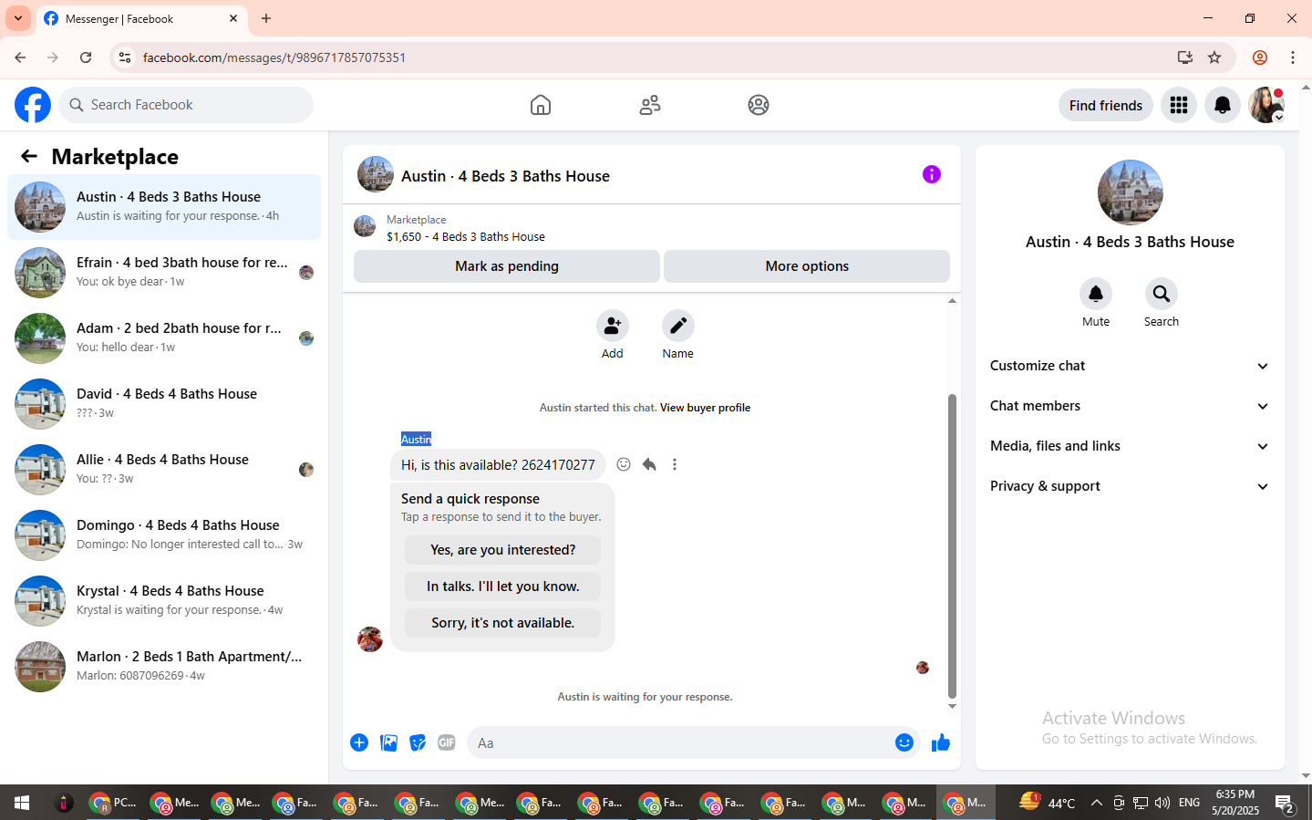
Task: Reply to Austin's message with arrow icon
Action: point(649,464)
